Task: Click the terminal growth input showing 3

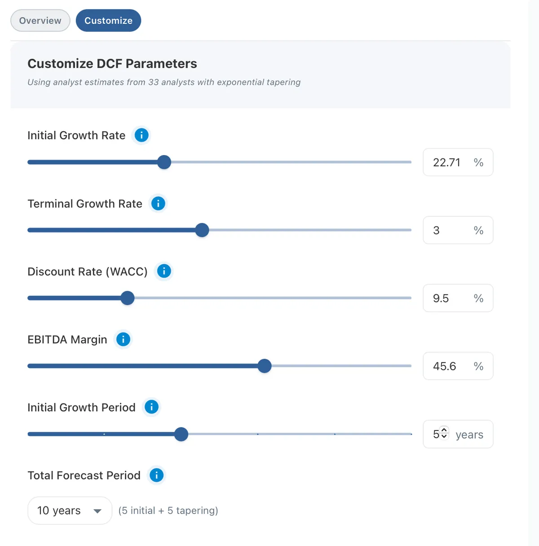Action: pyautogui.click(x=458, y=230)
